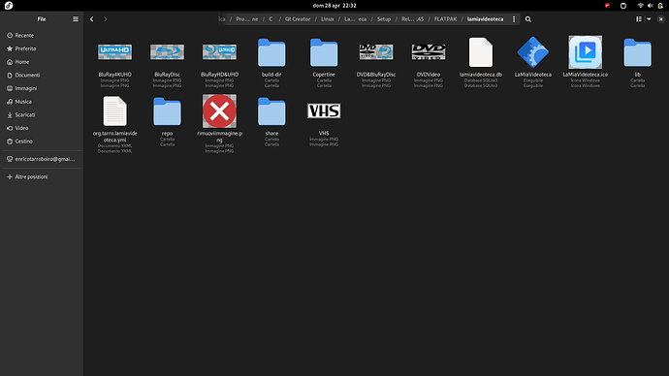Image resolution: width=669 pixels, height=376 pixels.
Task: Navigate forward with the right arrow
Action: click(106, 19)
